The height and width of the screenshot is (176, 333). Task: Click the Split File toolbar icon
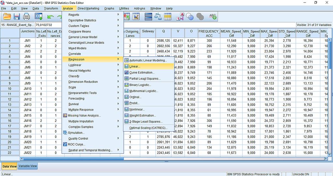[x=148, y=17]
